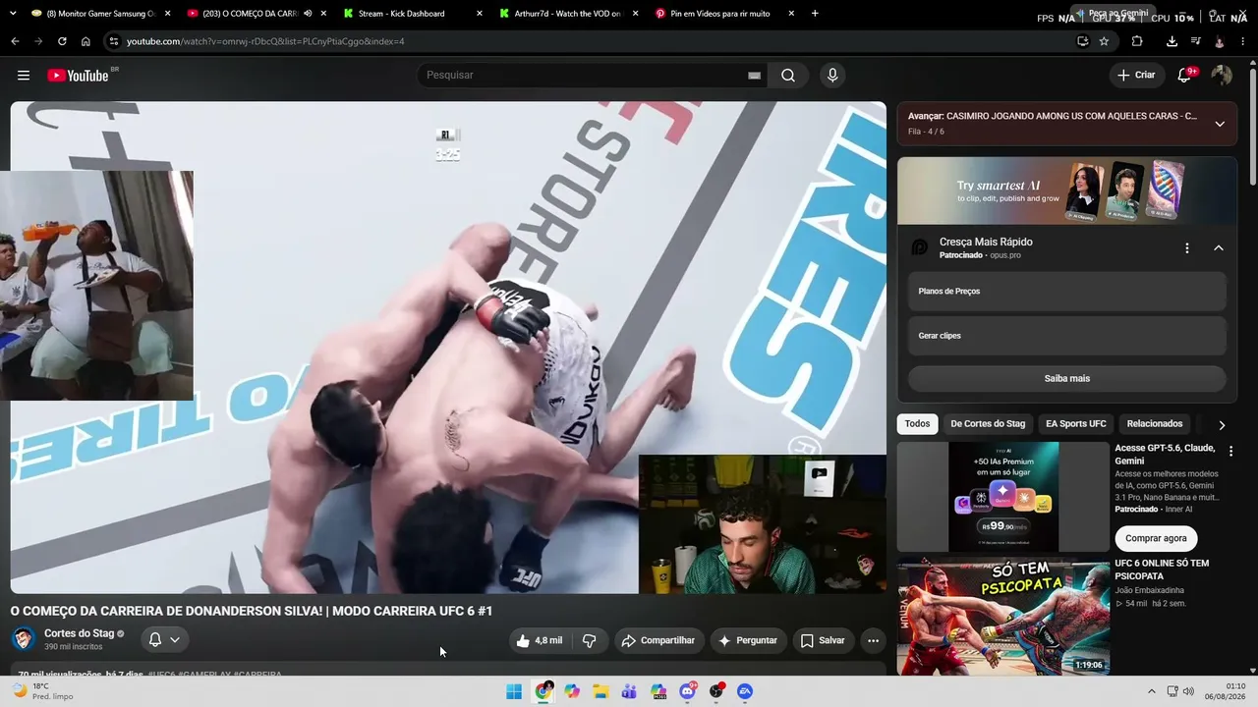Open the Inner AI ad thumbnail
The image size is (1258, 707).
[x=1003, y=497]
